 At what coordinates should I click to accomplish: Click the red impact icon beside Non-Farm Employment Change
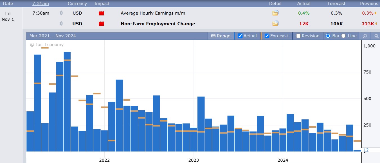pos(101,24)
